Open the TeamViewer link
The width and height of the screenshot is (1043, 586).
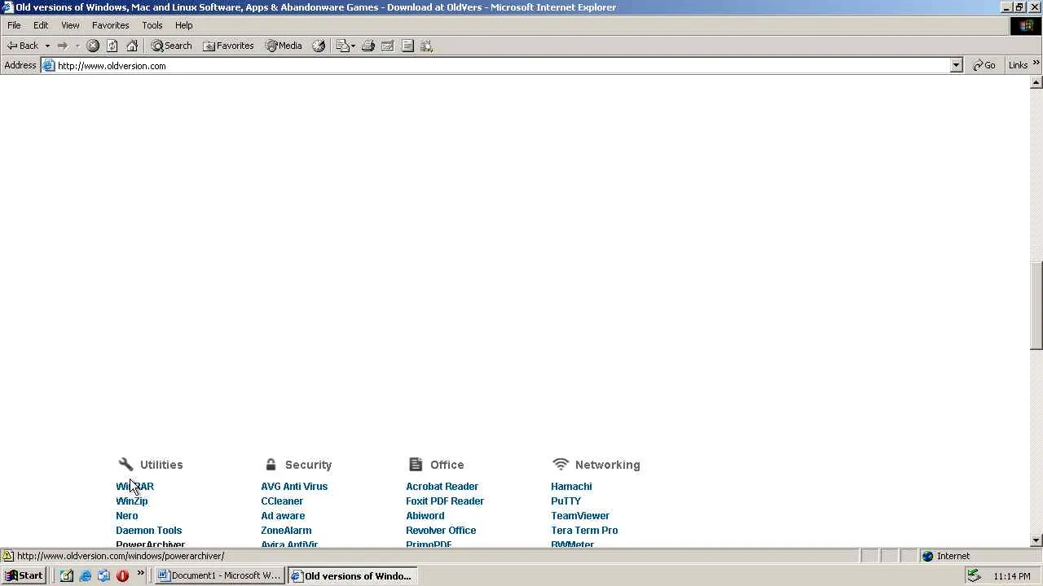click(580, 516)
